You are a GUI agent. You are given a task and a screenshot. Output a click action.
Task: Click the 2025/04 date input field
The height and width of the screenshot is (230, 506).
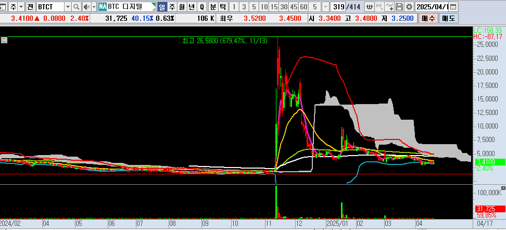pos(433,6)
